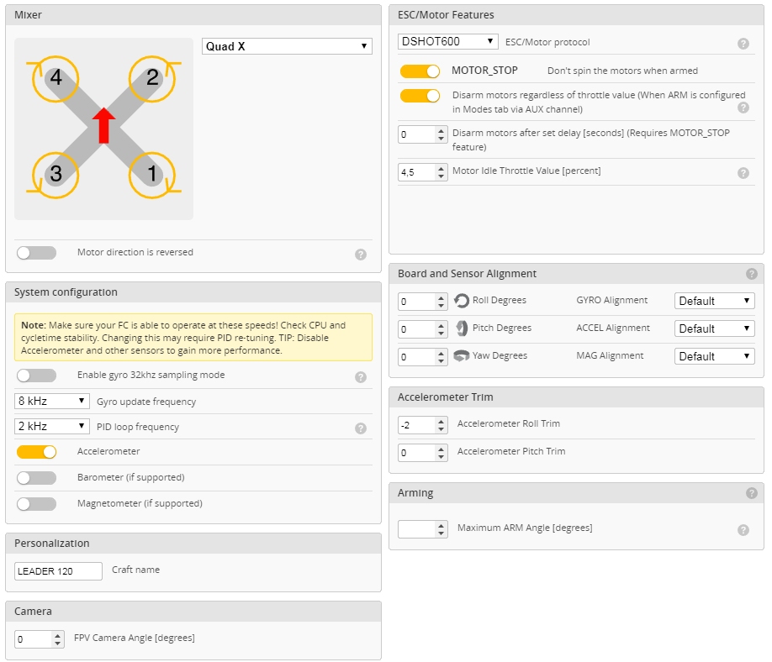Screen dimensions: 772x662
Task: Show help for Motor Idle Throttle Value
Action: (743, 172)
